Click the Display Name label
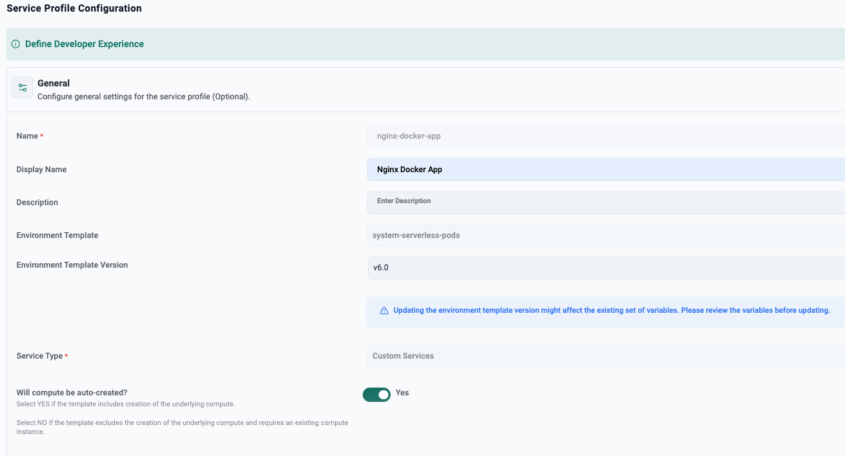Viewport: 845px width, 456px height. pyautogui.click(x=41, y=170)
